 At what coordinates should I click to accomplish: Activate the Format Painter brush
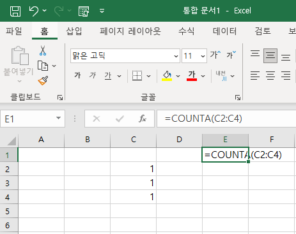coord(43,81)
